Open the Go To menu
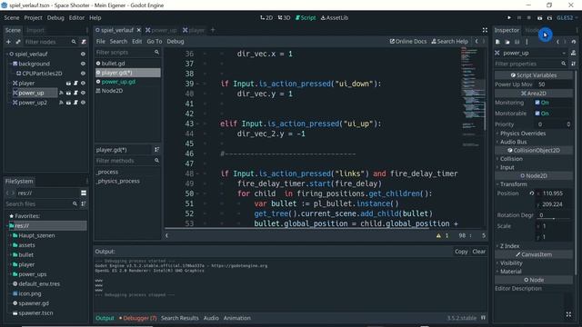This screenshot has height=327, width=582. point(155,41)
